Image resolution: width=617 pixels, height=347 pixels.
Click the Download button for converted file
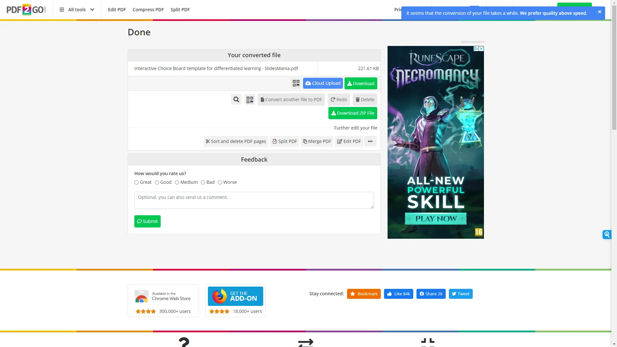pyautogui.click(x=361, y=83)
